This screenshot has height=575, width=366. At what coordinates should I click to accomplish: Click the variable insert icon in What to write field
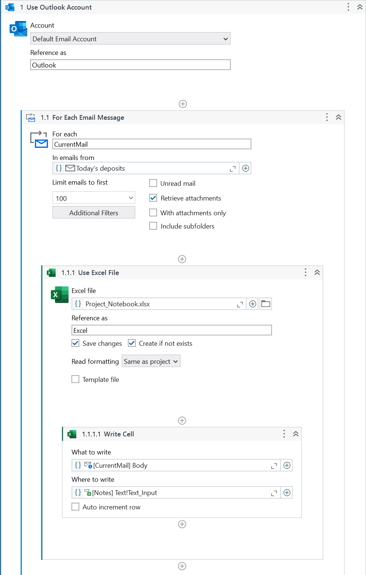[x=286, y=465]
